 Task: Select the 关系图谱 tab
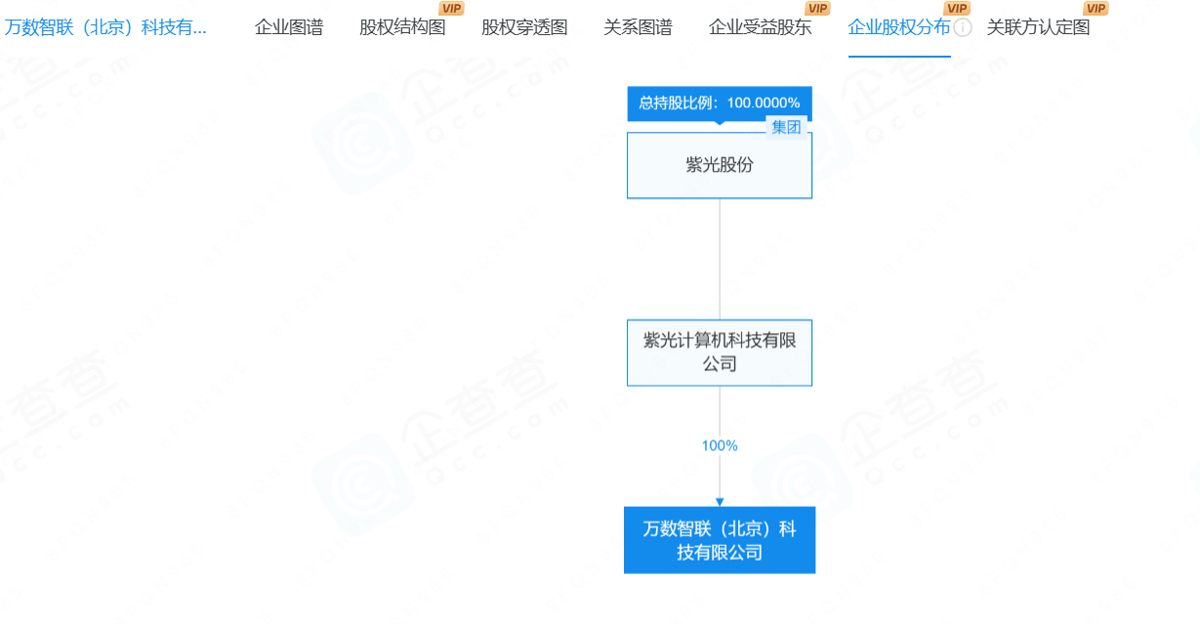click(638, 27)
